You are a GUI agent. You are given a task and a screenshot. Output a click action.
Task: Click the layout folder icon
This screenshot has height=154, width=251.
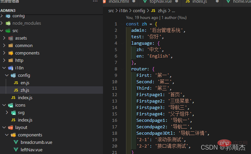point(11,128)
